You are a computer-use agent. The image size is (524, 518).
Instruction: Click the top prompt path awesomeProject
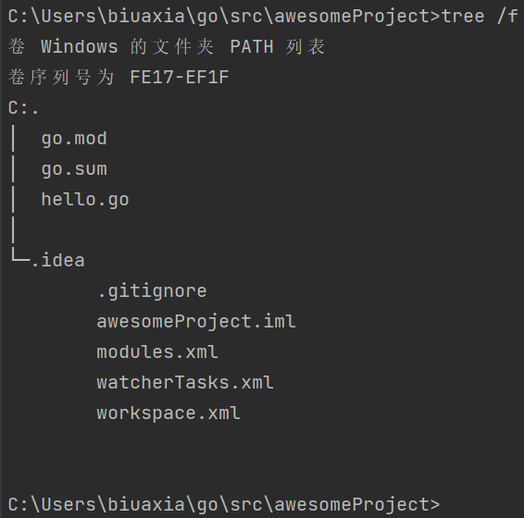pyautogui.click(x=352, y=16)
